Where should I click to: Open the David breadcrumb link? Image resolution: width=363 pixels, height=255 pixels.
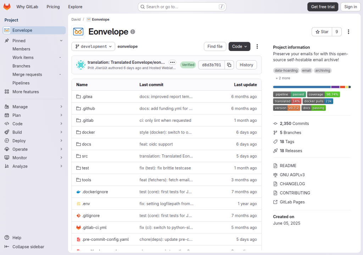76,19
